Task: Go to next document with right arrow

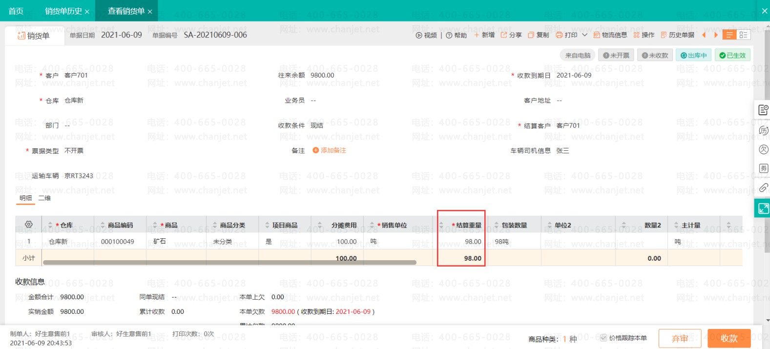Action: [716, 35]
